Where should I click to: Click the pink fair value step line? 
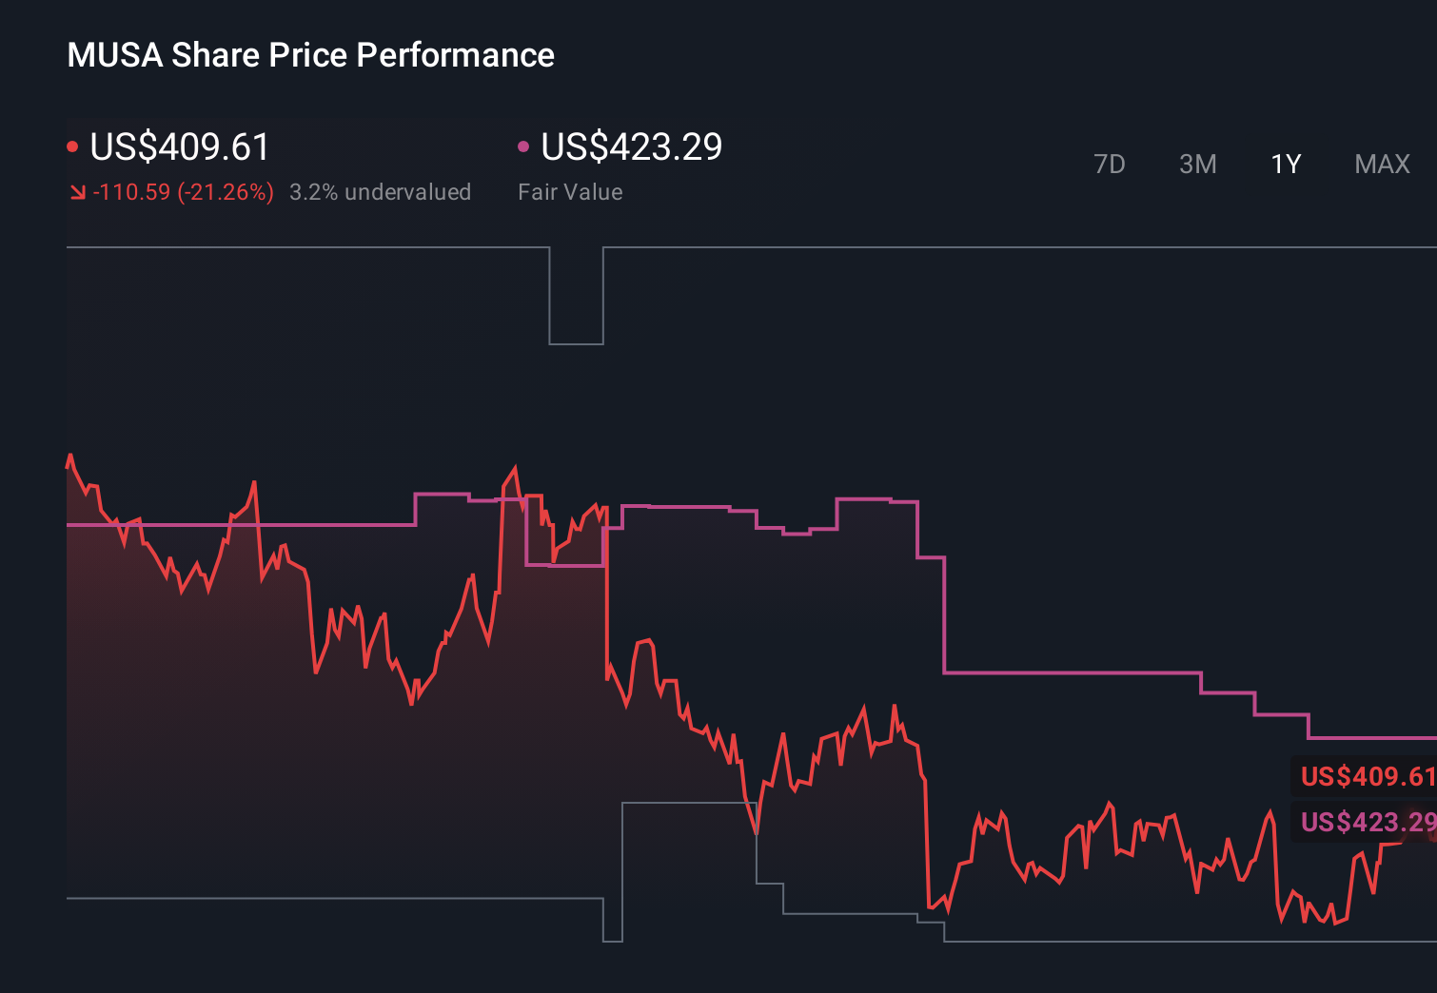point(1047,672)
